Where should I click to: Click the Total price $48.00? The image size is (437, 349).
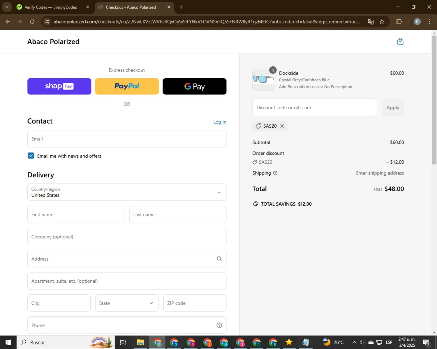pos(394,189)
